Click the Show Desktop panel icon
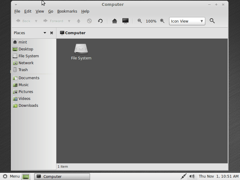The width and height of the screenshot is (240, 180). tap(26, 176)
